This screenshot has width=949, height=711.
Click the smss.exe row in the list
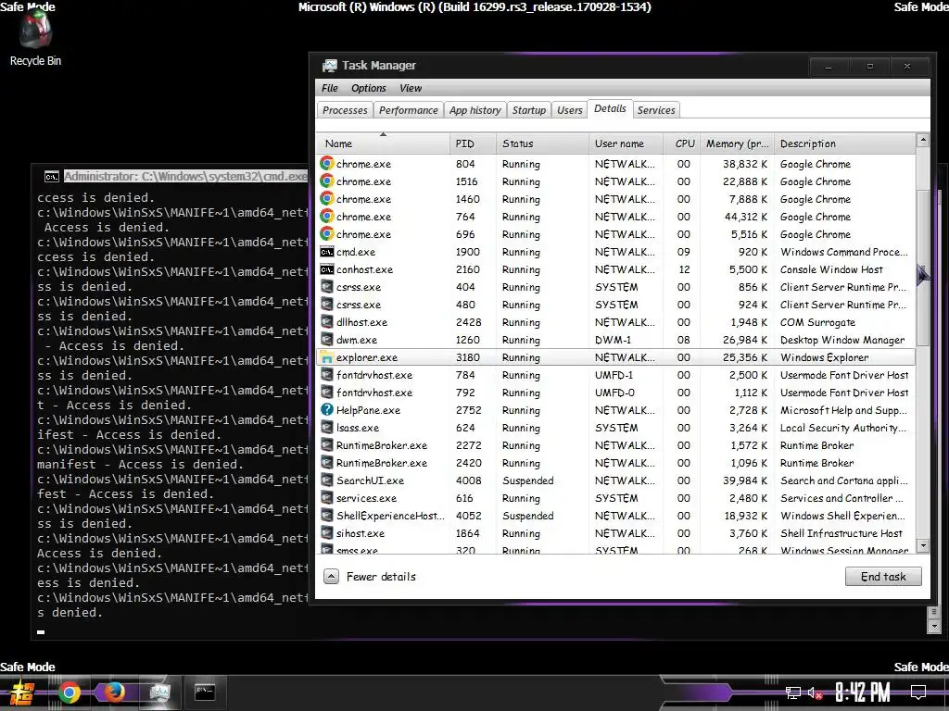coord(615,550)
